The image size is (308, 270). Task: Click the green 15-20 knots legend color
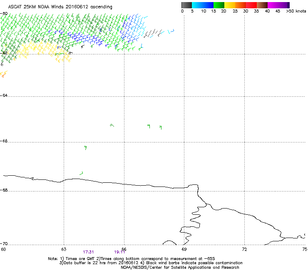[219, 5]
